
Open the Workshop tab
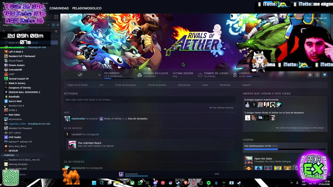(225, 85)
